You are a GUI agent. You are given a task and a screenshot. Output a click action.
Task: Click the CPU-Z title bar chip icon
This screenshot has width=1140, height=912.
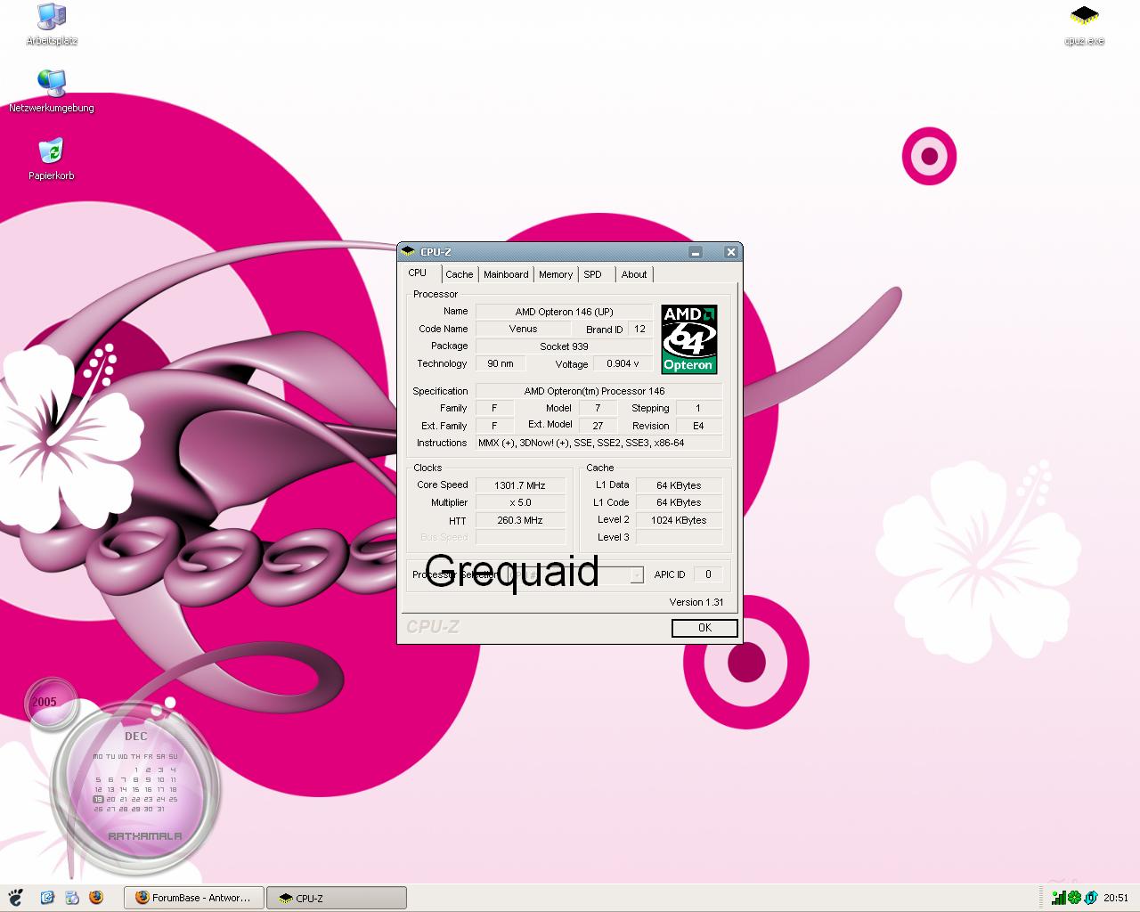(409, 252)
